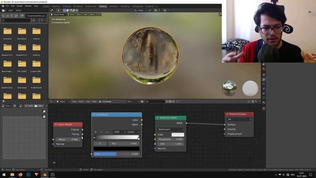316x178 pixels.
Task: Open ColorRamp tools dropdown arrow
Action: [x=107, y=132]
